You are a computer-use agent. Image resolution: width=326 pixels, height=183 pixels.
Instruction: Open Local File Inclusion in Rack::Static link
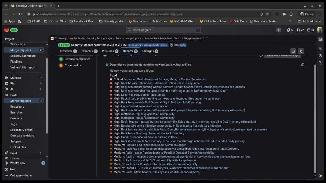tap(143, 95)
